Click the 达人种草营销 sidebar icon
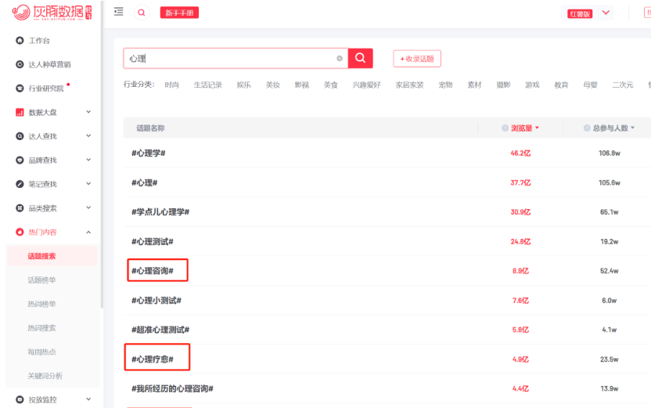651x408 pixels. coord(20,64)
